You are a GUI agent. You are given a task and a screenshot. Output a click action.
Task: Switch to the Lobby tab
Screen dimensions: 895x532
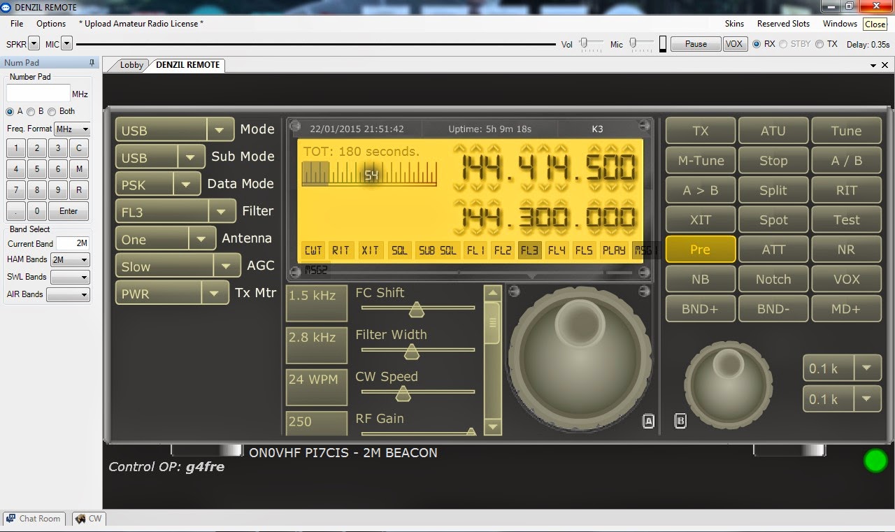[131, 64]
